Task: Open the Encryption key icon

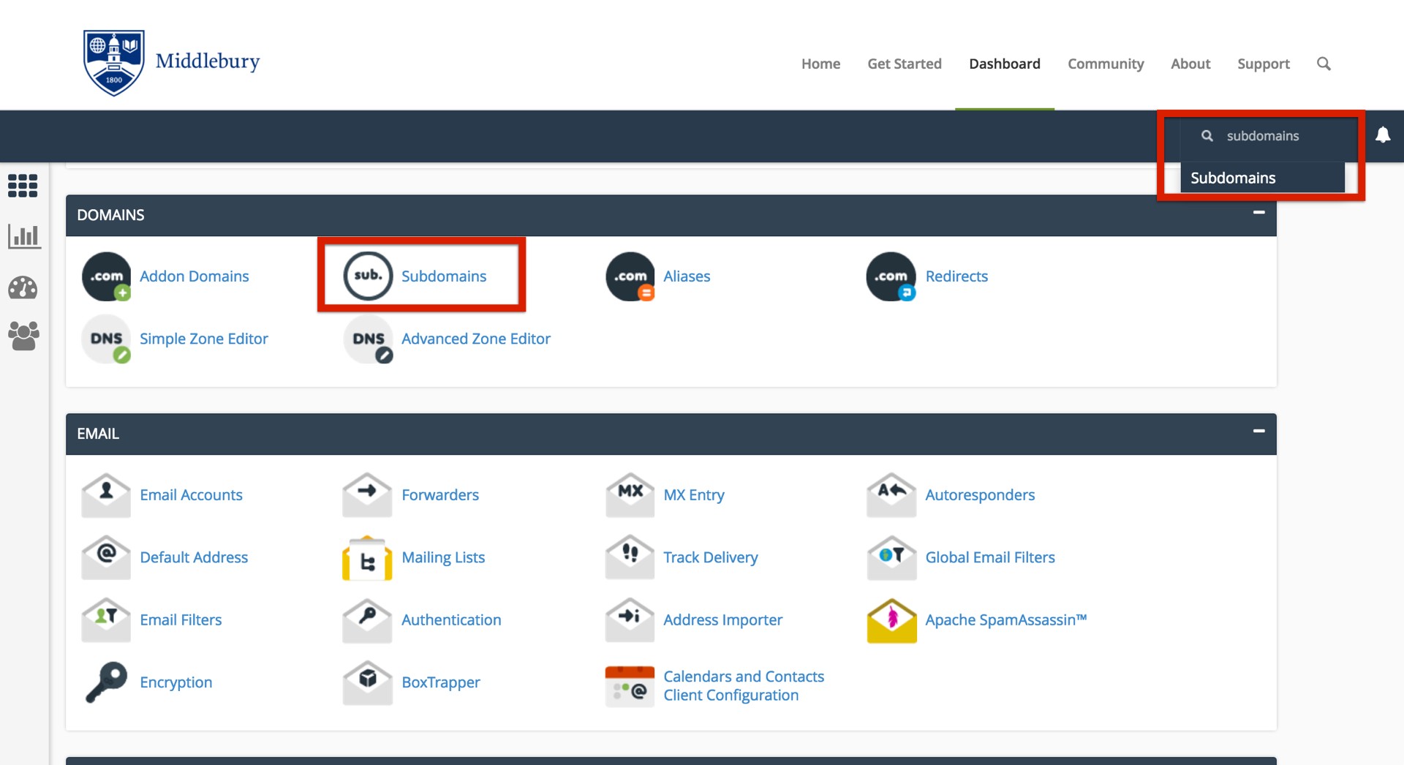Action: tap(107, 682)
